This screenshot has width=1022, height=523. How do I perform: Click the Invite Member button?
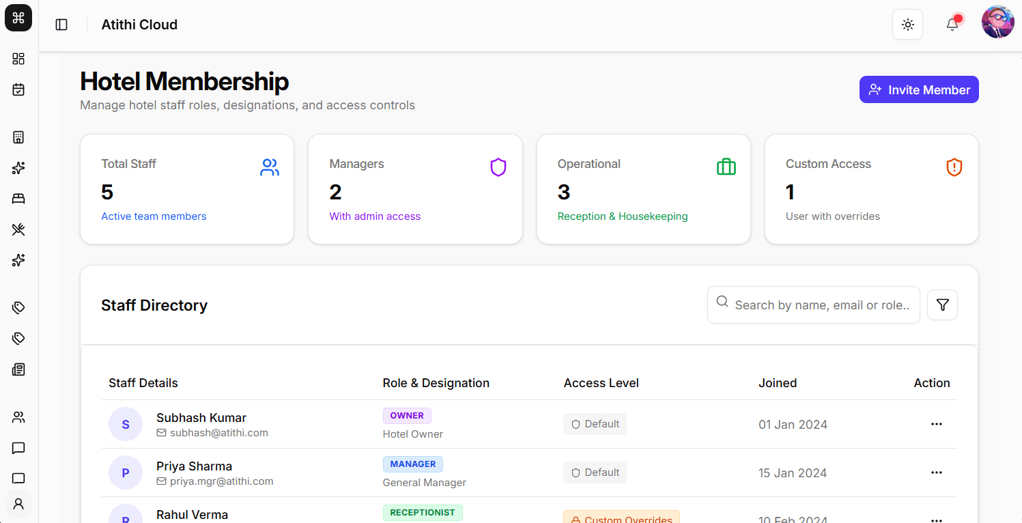919,89
